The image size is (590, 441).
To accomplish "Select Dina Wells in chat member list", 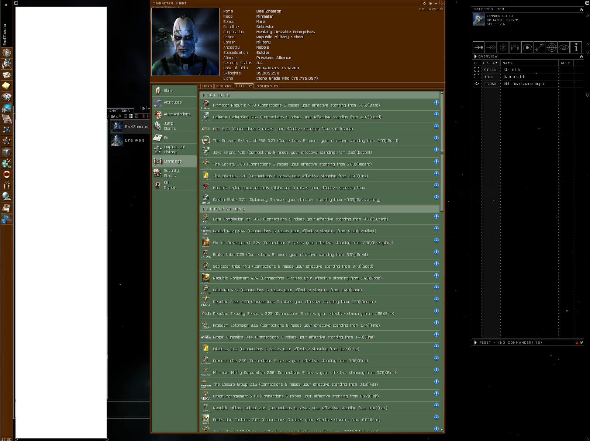I will point(130,140).
